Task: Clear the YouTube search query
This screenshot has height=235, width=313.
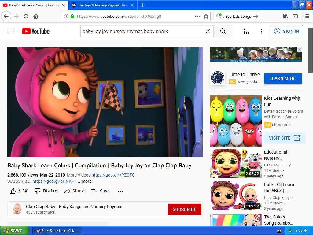Action: tap(208, 31)
